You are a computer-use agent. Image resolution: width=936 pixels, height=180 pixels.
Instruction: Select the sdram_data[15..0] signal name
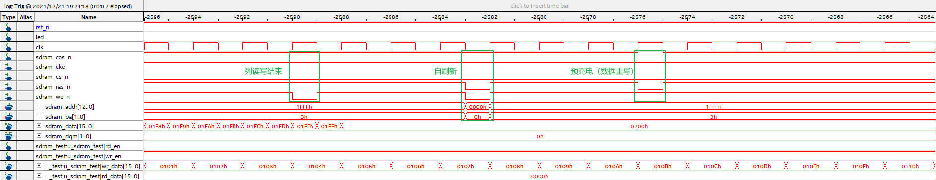point(70,126)
